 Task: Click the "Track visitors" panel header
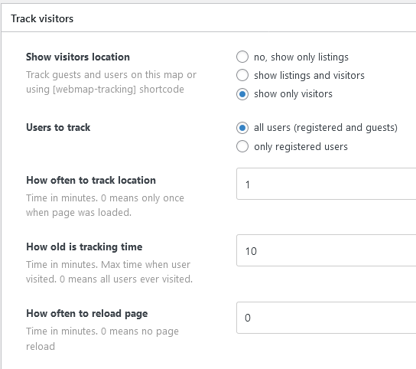[x=42, y=18]
